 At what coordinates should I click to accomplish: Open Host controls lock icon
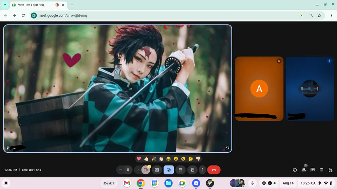tap(331, 170)
